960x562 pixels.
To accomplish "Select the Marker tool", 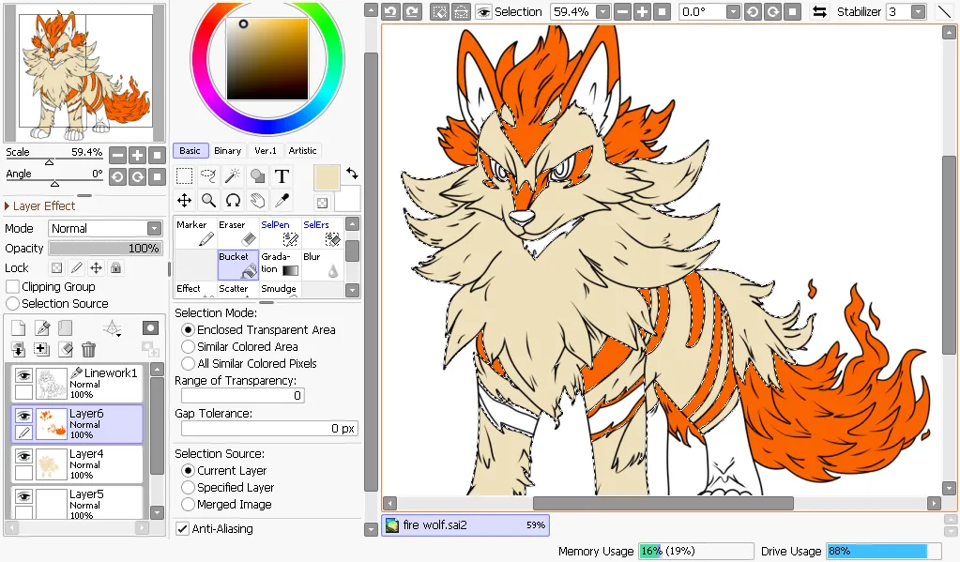I will click(x=195, y=234).
